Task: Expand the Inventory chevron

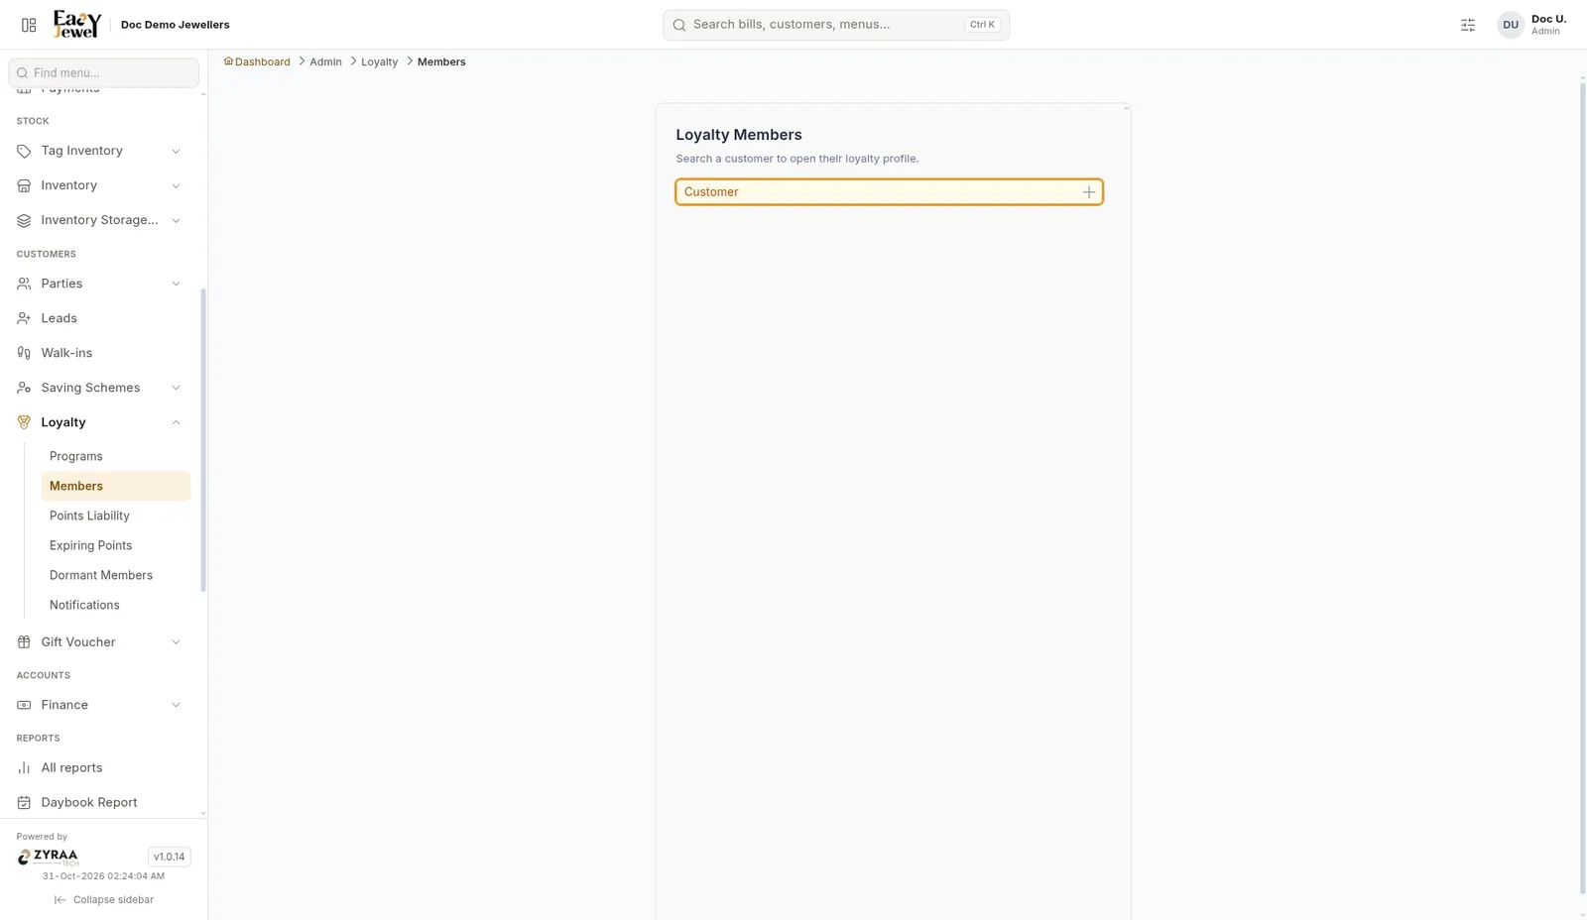Action: [176, 185]
